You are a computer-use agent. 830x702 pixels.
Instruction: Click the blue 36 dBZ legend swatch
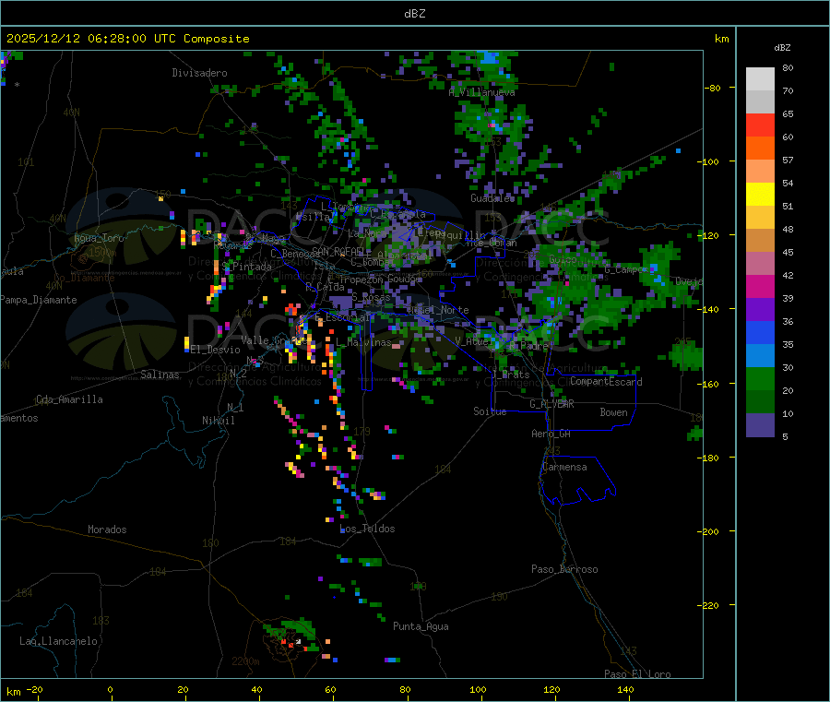click(760, 332)
